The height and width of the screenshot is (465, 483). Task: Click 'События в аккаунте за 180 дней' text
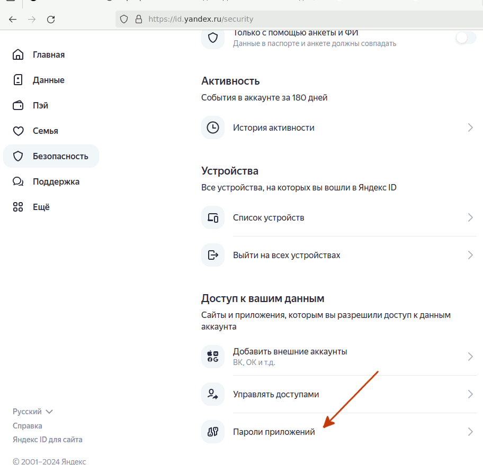(264, 97)
